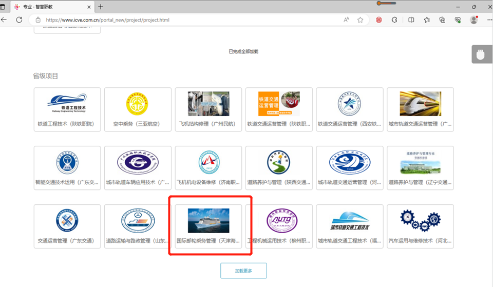Open 空中乘务（三亚航空）project card
Viewport: 493px width, 287px height.
coord(138,109)
